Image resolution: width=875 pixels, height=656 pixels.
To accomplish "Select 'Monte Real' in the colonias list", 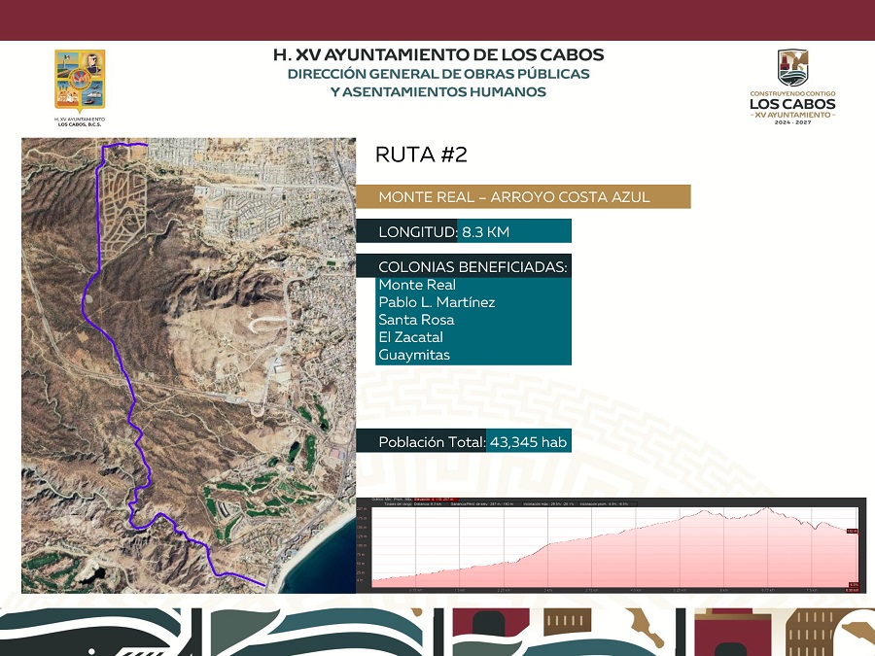I will [x=417, y=285].
